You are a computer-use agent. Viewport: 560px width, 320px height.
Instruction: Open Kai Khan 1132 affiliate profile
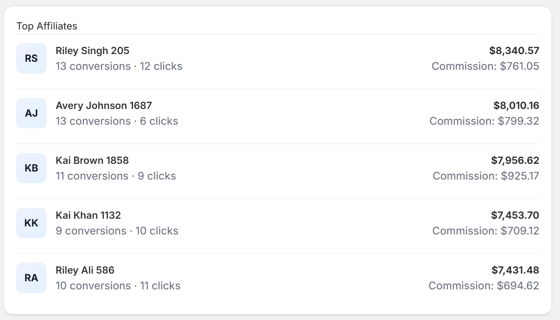pos(88,215)
